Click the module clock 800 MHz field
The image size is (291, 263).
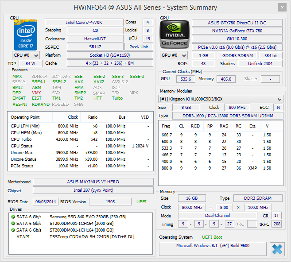pos(237,108)
